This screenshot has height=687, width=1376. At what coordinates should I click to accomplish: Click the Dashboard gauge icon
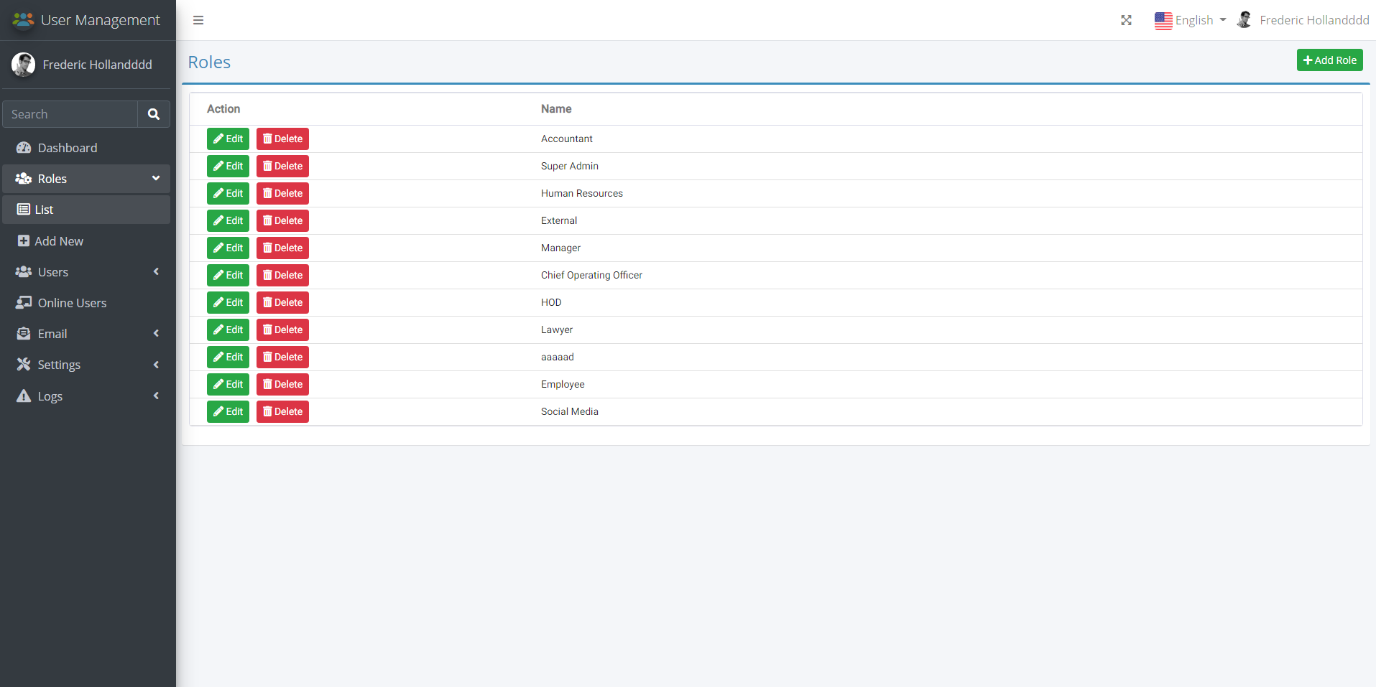coord(24,148)
